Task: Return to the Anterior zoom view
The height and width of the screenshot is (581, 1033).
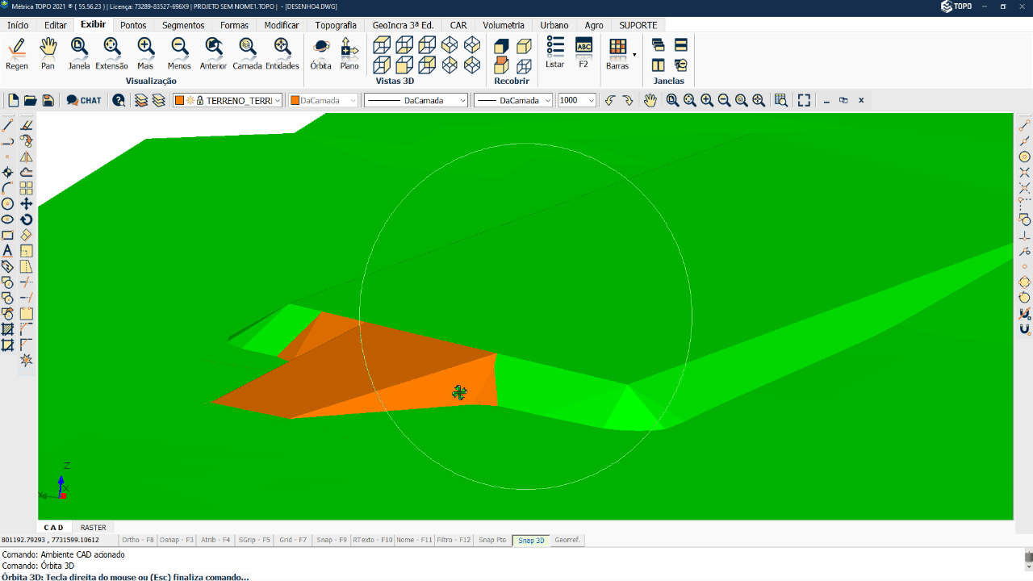Action: pyautogui.click(x=213, y=53)
